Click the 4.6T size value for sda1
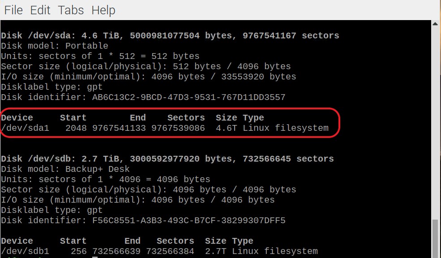441x258 pixels. 226,128
